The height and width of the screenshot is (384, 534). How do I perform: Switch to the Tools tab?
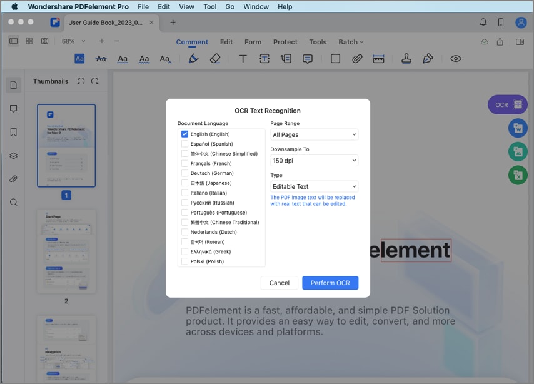coord(318,42)
